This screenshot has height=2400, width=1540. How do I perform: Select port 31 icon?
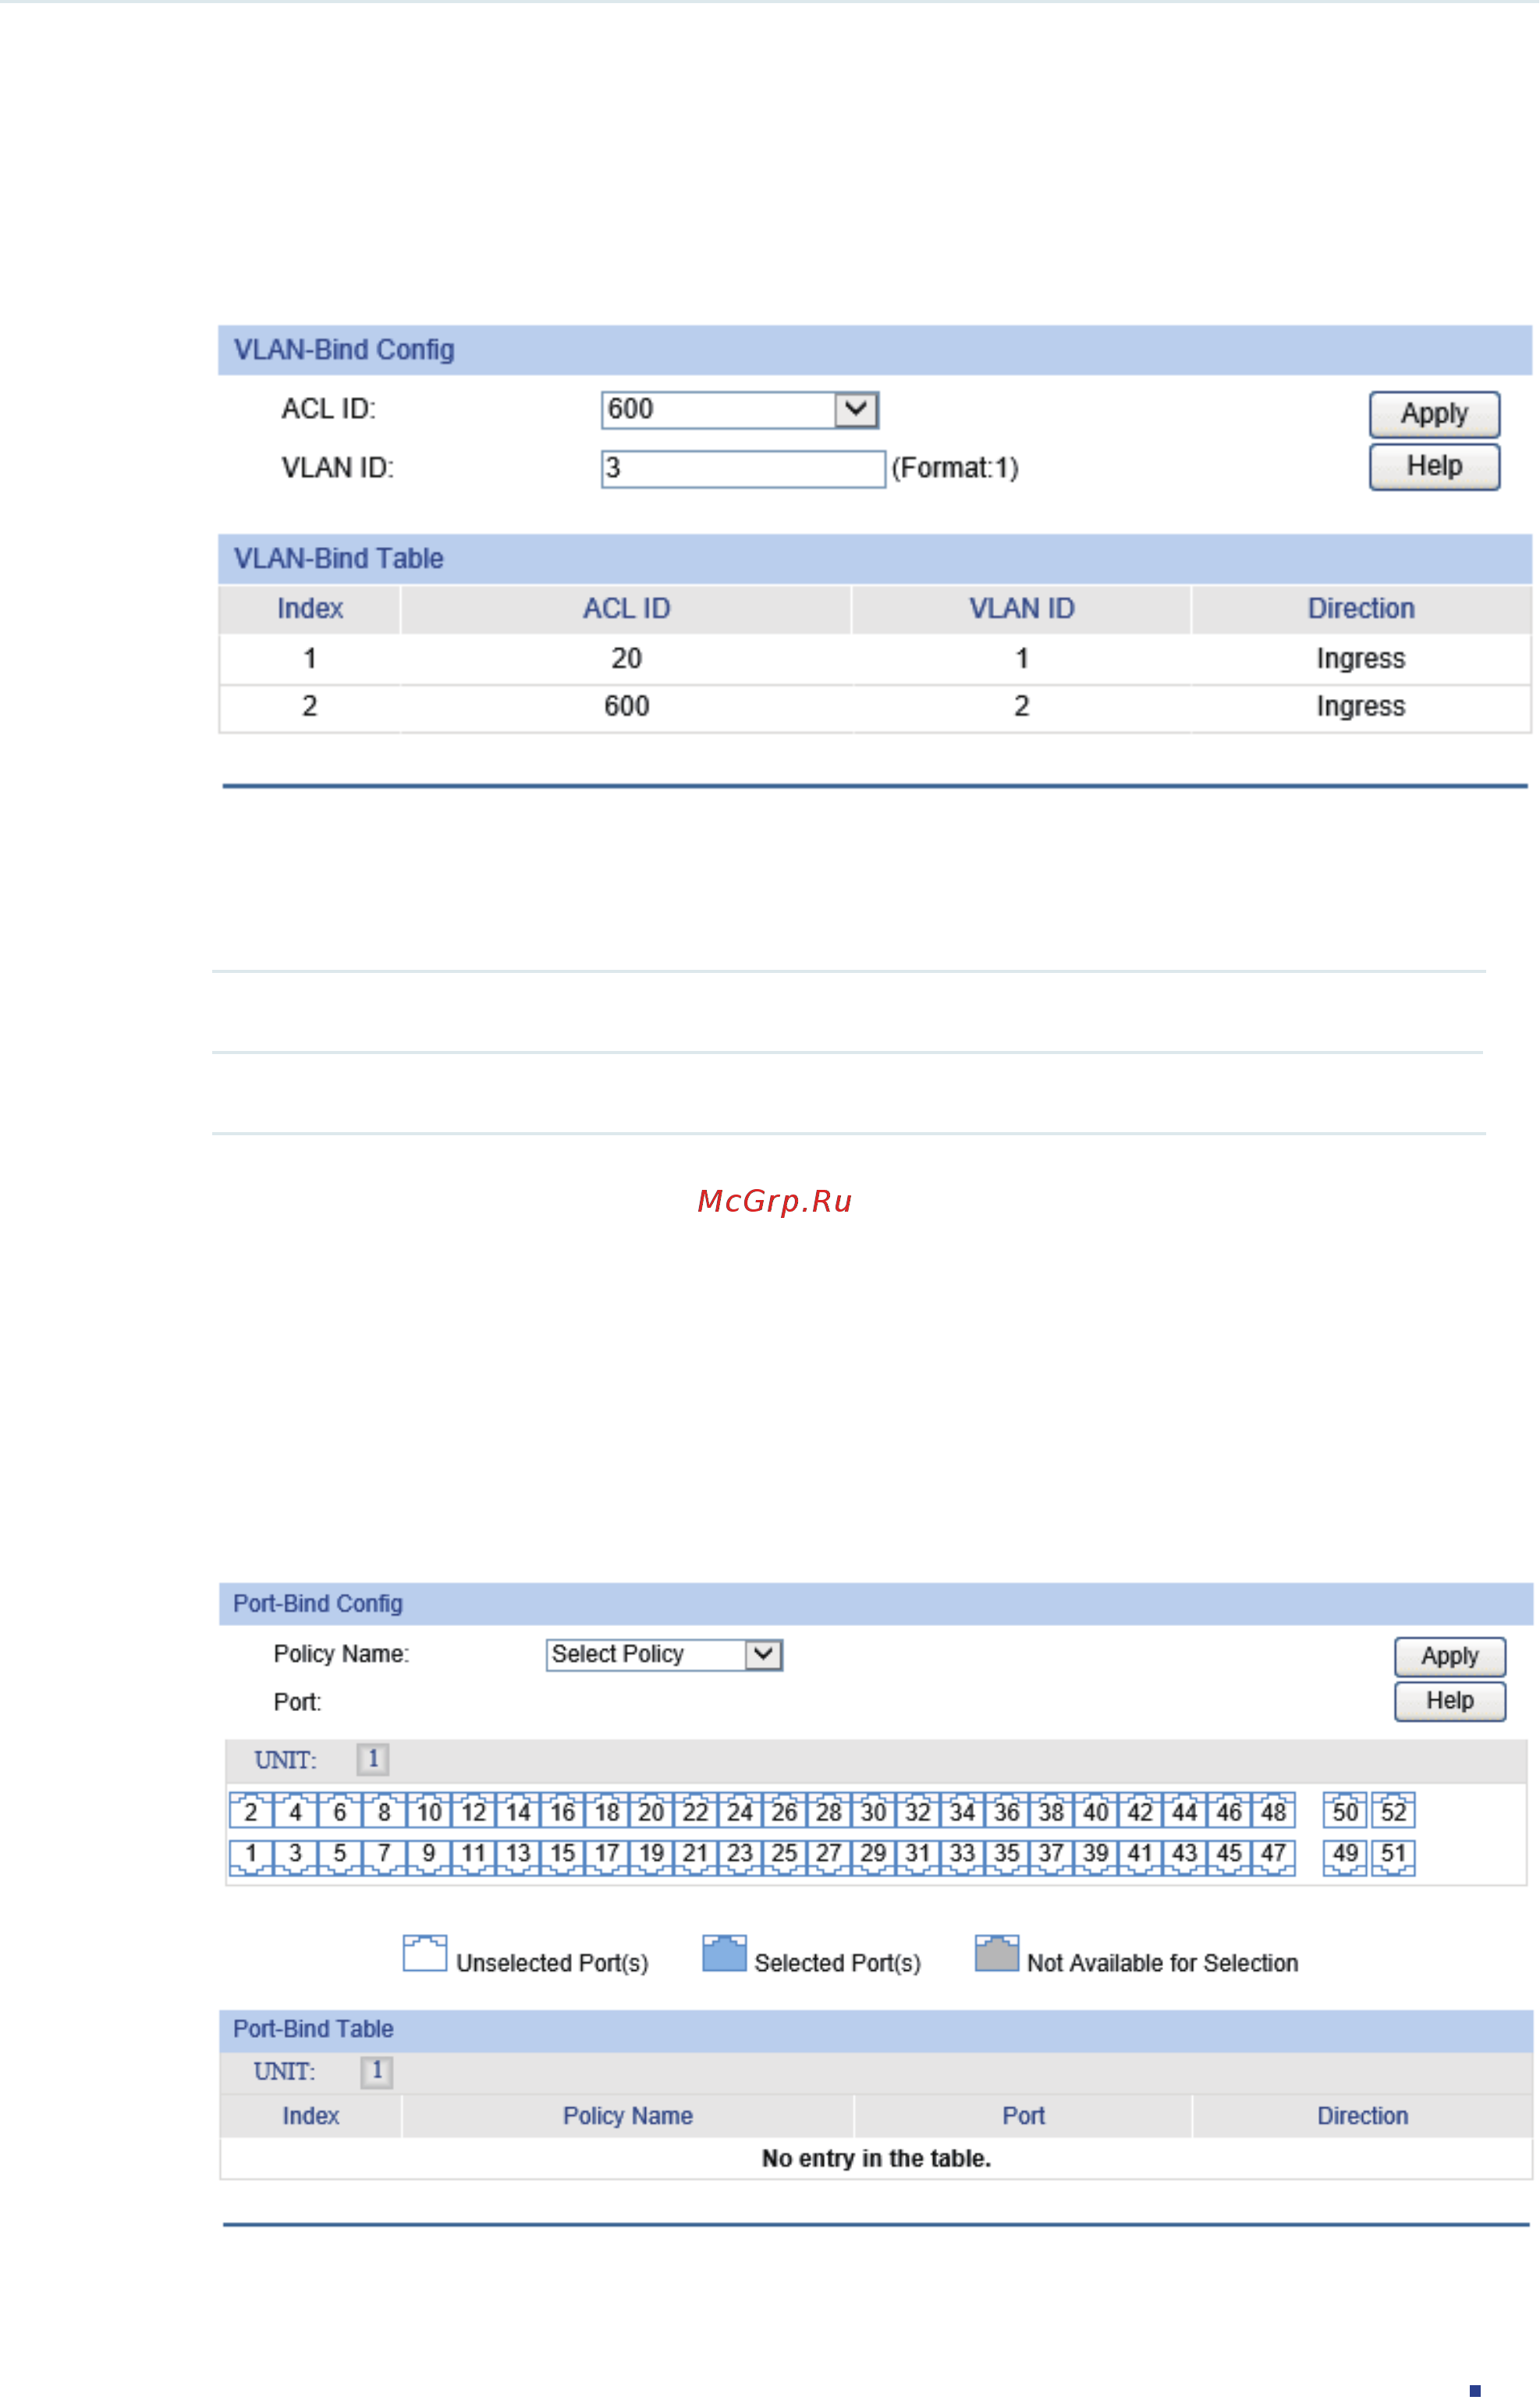pyautogui.click(x=918, y=1856)
